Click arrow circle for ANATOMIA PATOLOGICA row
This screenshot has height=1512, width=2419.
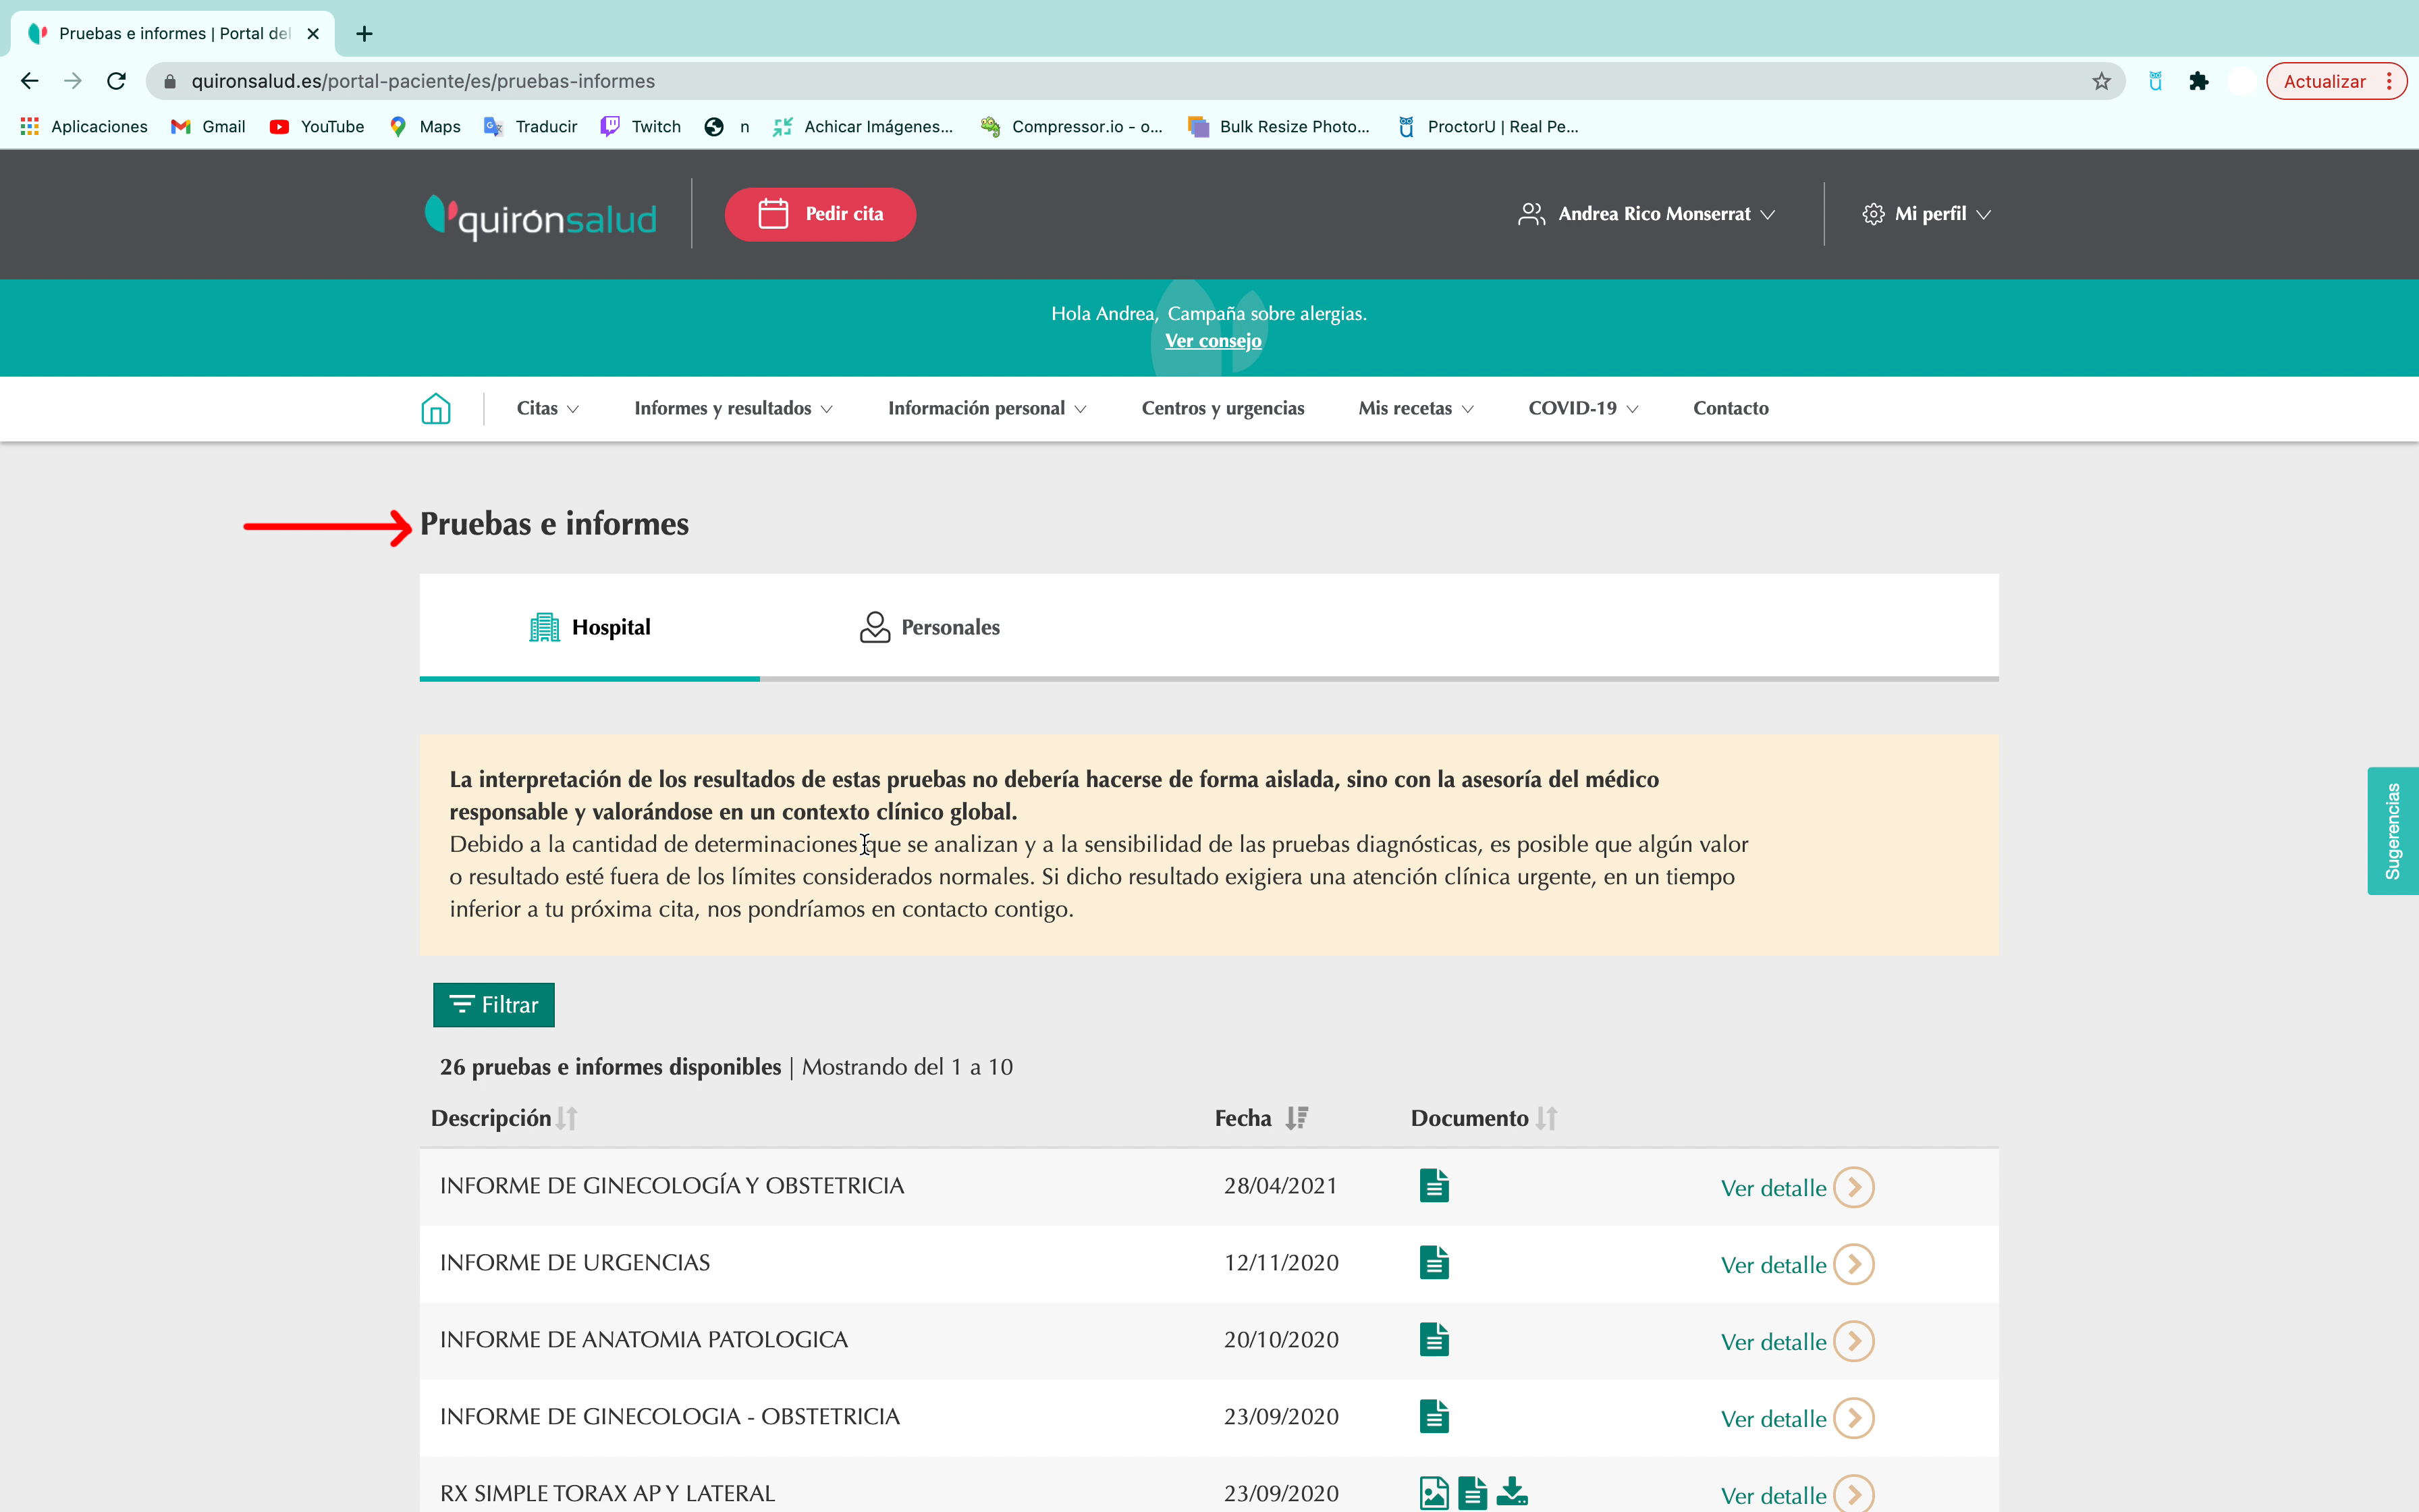click(x=1854, y=1341)
